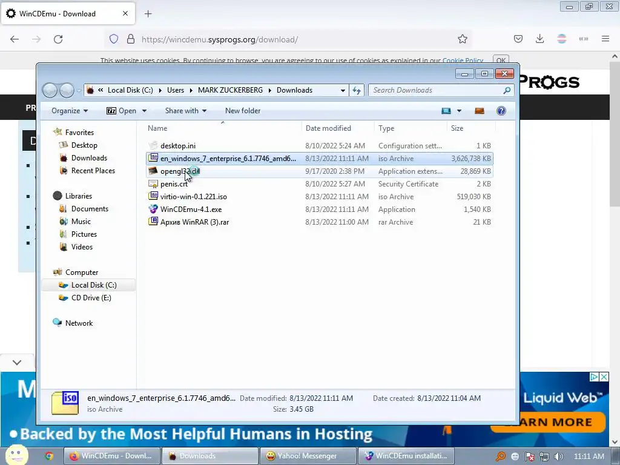Switch to WinCDEmu installation taskbar window
The height and width of the screenshot is (465, 620).
point(406,456)
